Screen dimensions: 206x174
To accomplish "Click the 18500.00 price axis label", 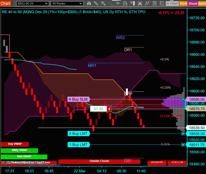I will click(197, 152).
